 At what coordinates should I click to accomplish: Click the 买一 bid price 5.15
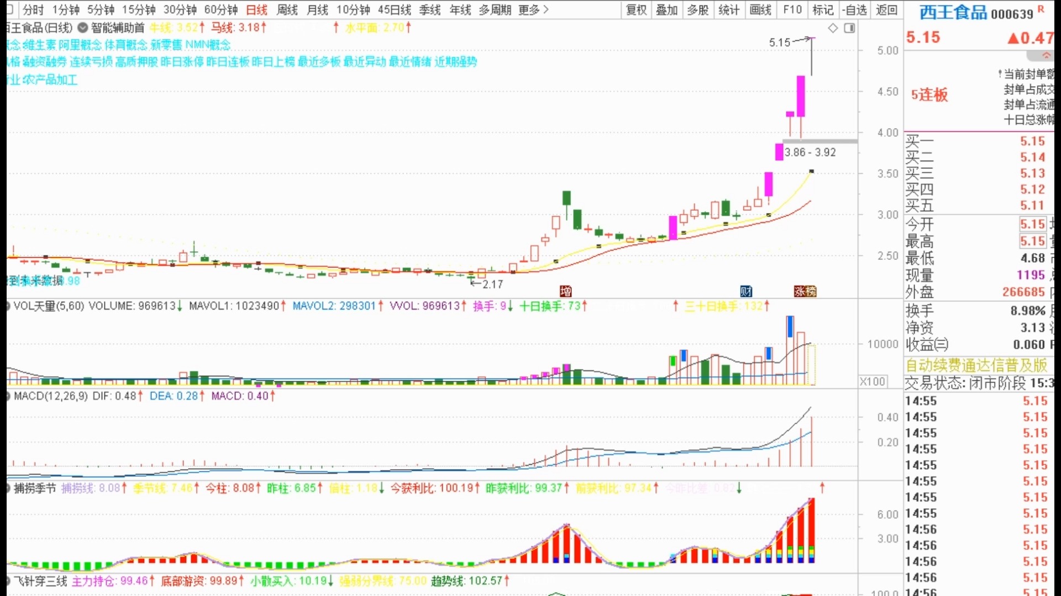point(1032,141)
